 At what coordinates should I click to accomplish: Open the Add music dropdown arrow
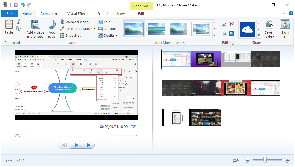[57, 36]
